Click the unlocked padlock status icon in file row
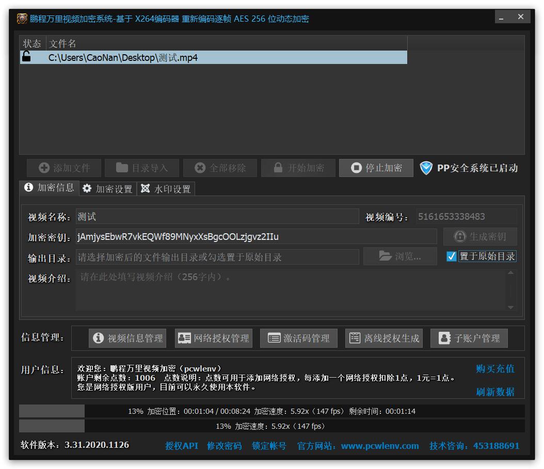The image size is (544, 469). (x=26, y=57)
